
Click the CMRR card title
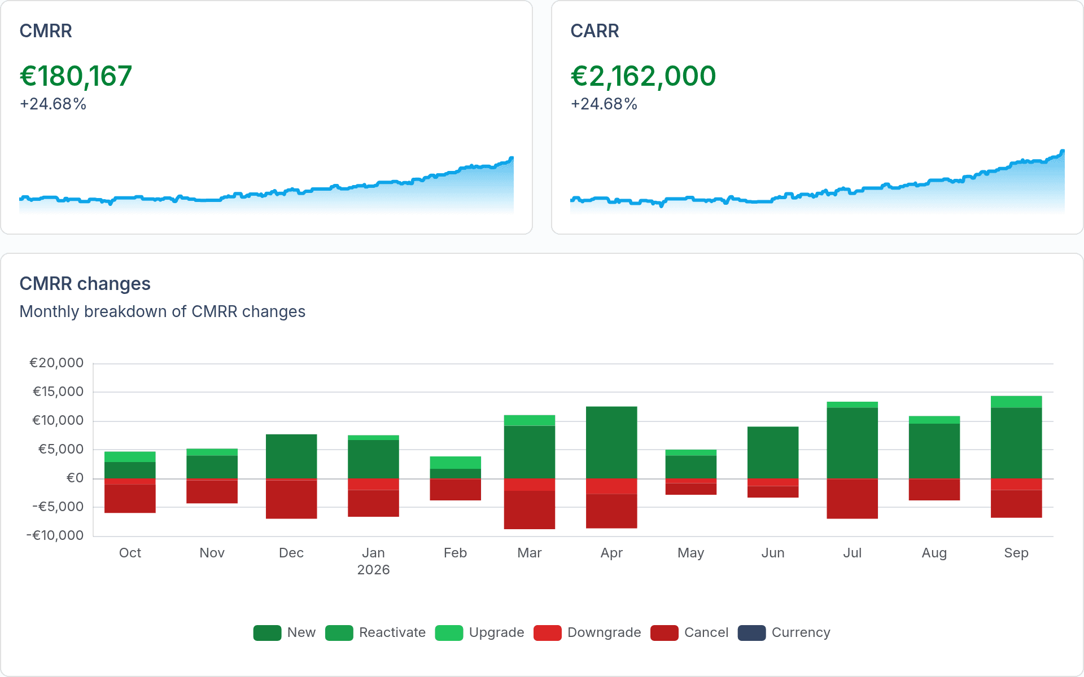[x=46, y=31]
